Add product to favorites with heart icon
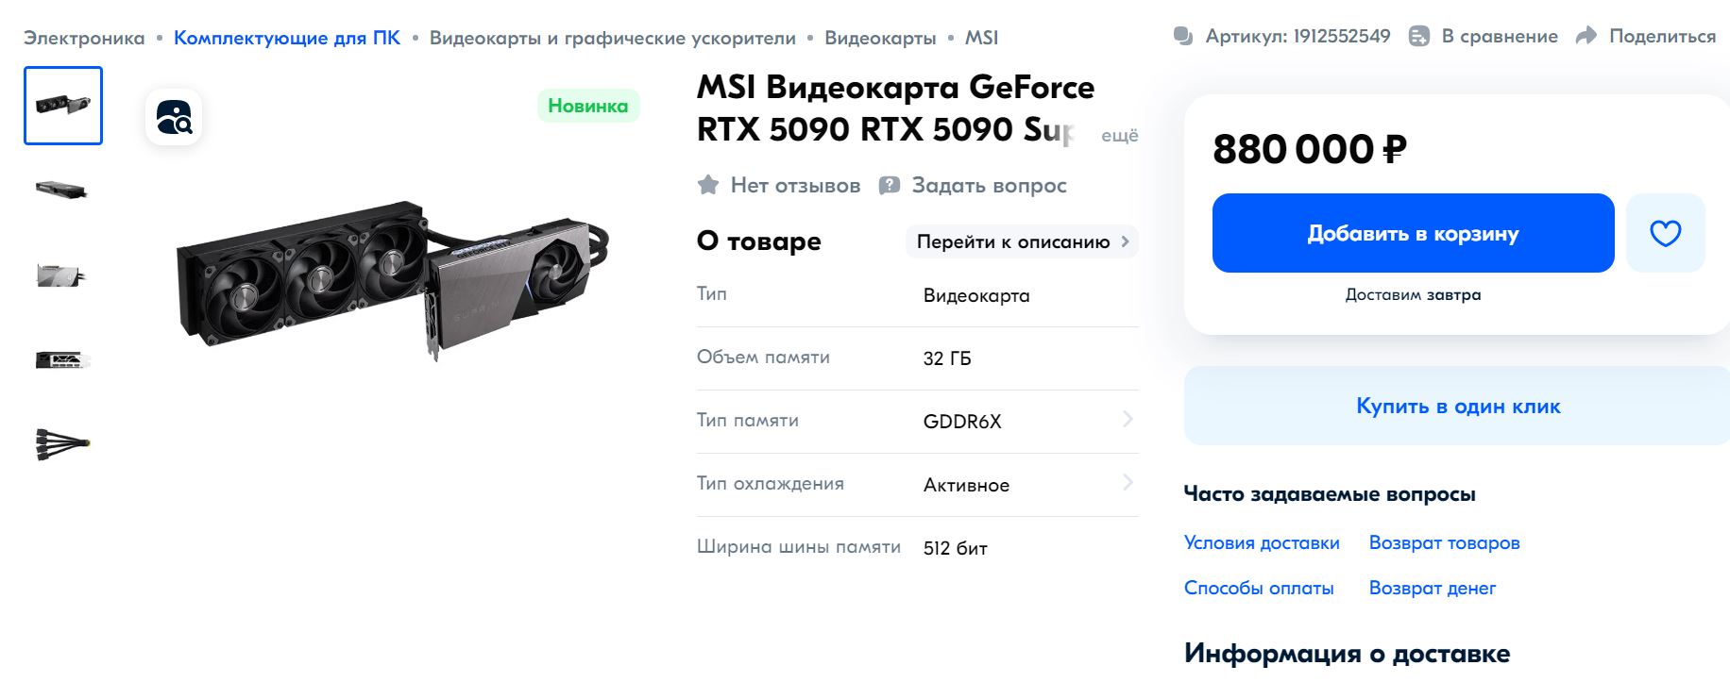The image size is (1730, 682). 1665,233
